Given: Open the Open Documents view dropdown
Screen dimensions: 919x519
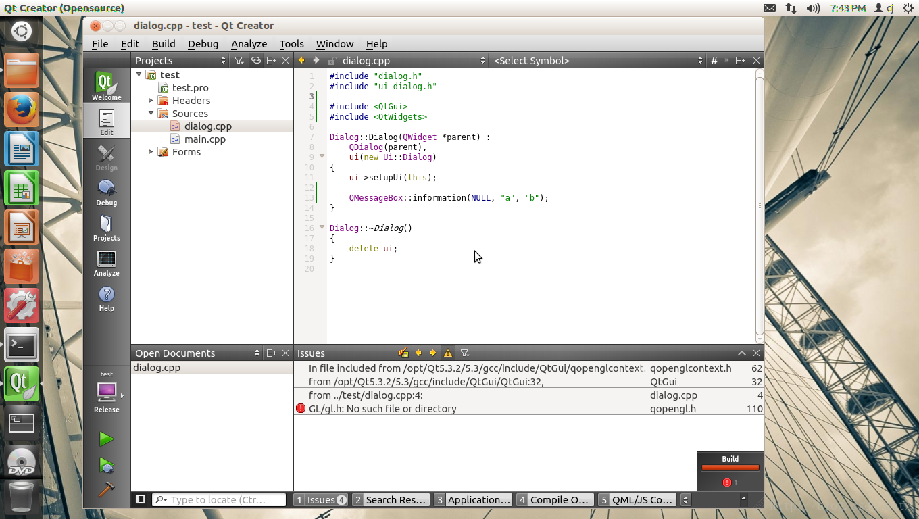Looking at the screenshot, I should [x=197, y=353].
